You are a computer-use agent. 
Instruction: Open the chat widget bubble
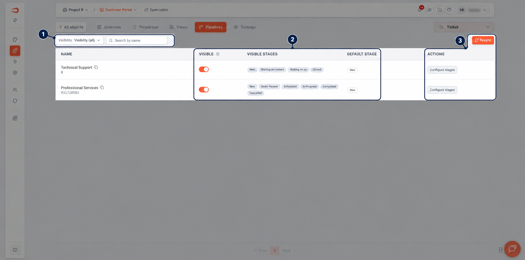[x=512, y=249]
